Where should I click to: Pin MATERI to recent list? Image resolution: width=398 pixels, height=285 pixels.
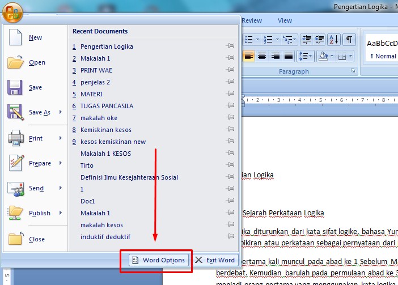tap(231, 93)
